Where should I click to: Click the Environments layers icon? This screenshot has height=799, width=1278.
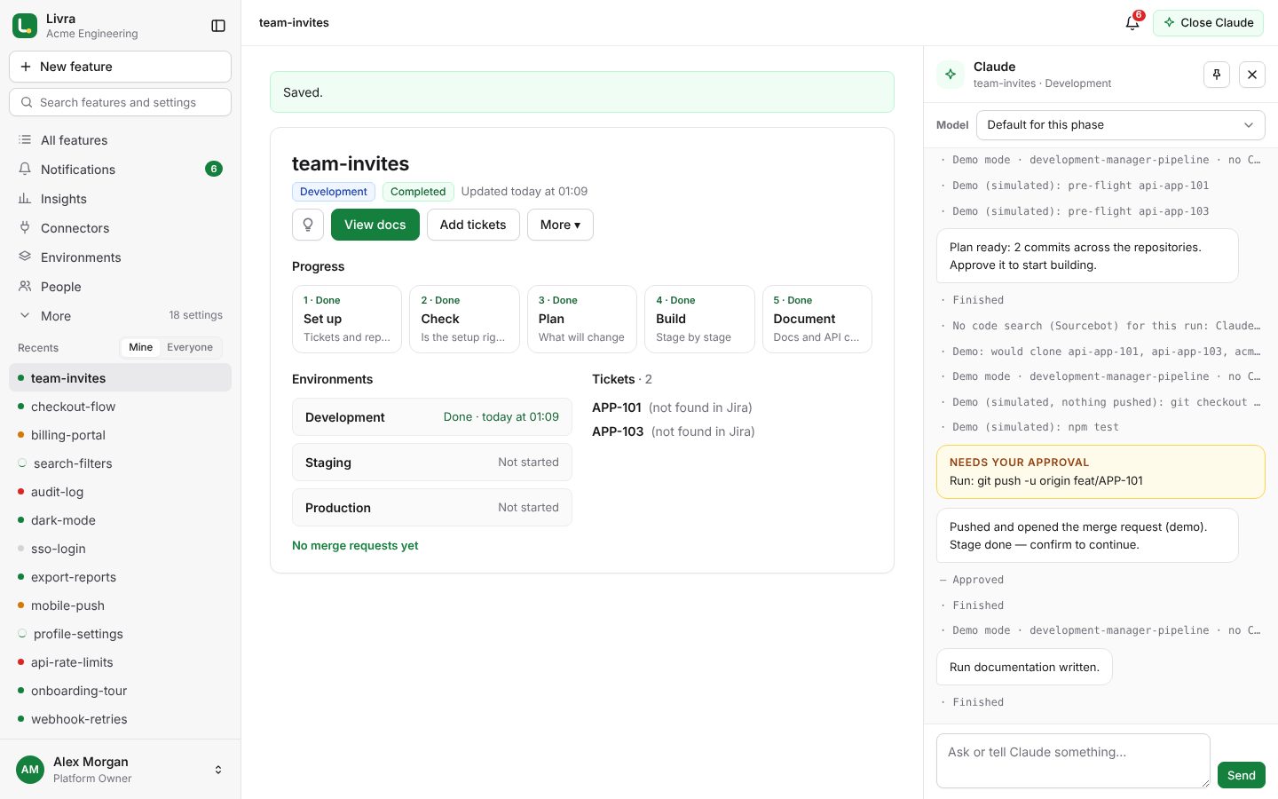pos(25,257)
